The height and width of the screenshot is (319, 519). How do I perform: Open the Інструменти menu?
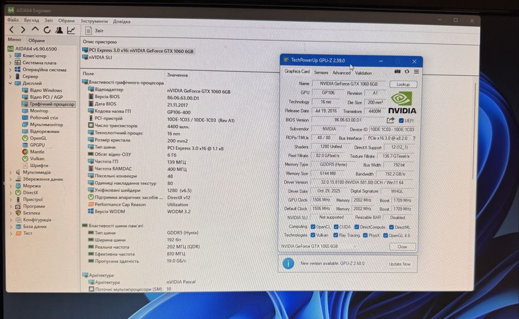[x=94, y=21]
